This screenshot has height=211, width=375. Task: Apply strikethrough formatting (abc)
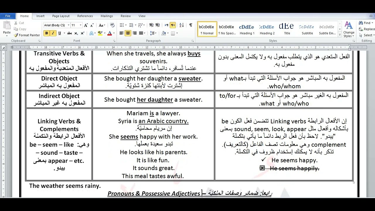(69, 33)
